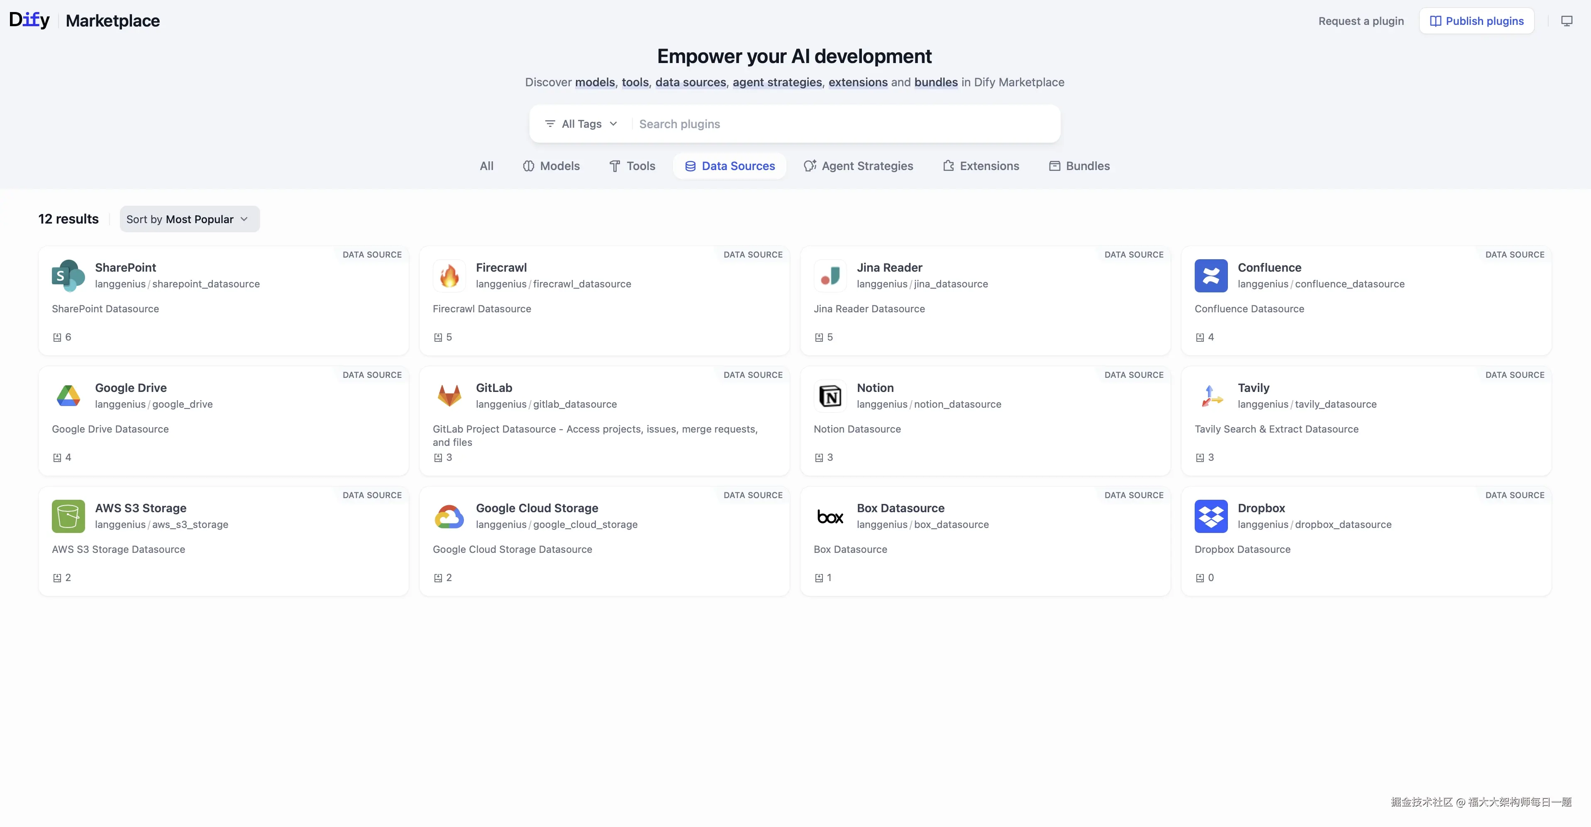Viewport: 1591px width, 827px height.
Task: Click the Dify logo in header
Action: (x=29, y=20)
